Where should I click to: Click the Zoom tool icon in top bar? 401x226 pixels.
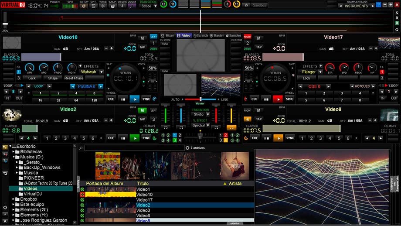pyautogui.click(x=132, y=6)
